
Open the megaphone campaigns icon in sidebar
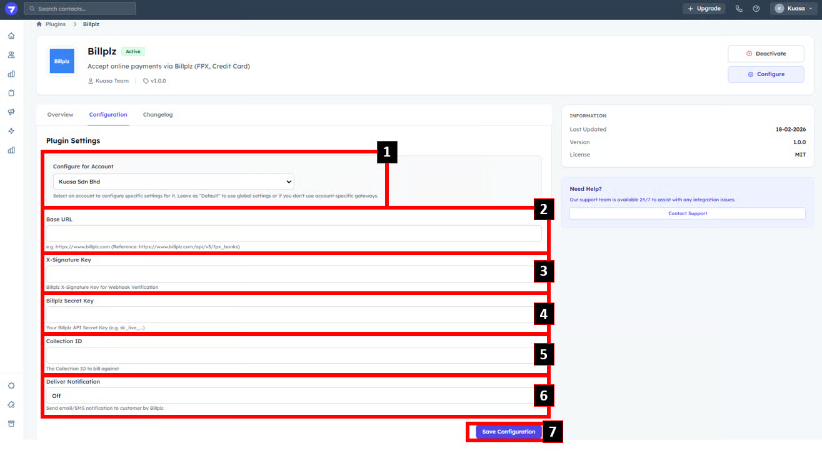coord(11,112)
